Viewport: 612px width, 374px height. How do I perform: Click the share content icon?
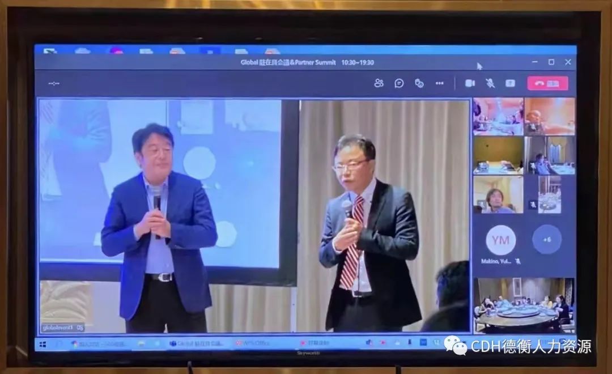point(510,83)
